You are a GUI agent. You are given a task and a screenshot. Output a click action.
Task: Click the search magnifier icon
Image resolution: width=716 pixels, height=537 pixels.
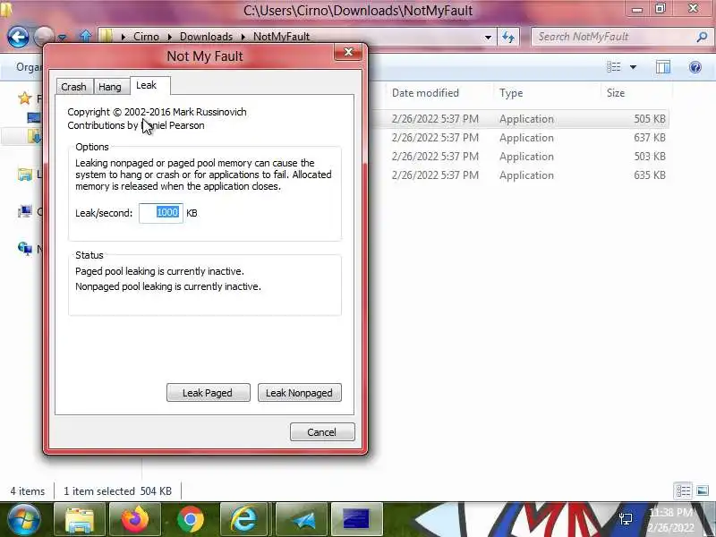[x=702, y=37]
